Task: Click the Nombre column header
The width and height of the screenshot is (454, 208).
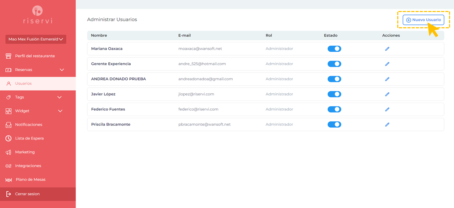Action: (x=99, y=35)
